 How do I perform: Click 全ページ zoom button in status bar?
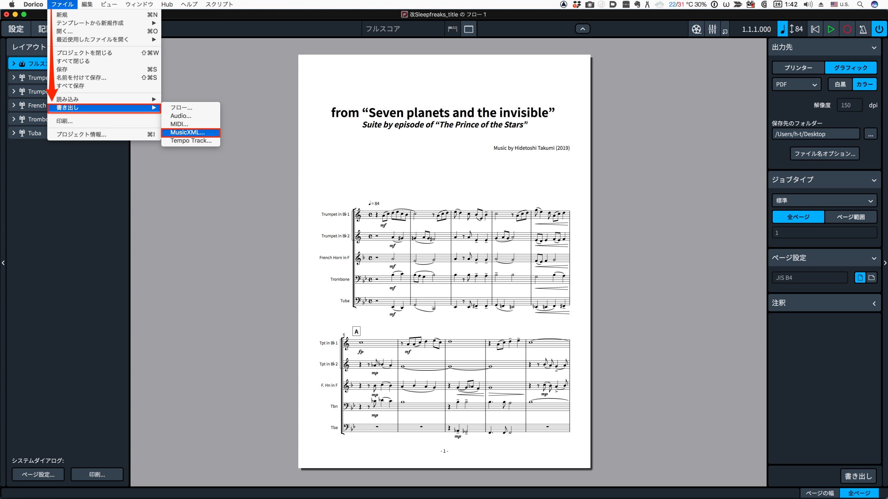pos(859,493)
